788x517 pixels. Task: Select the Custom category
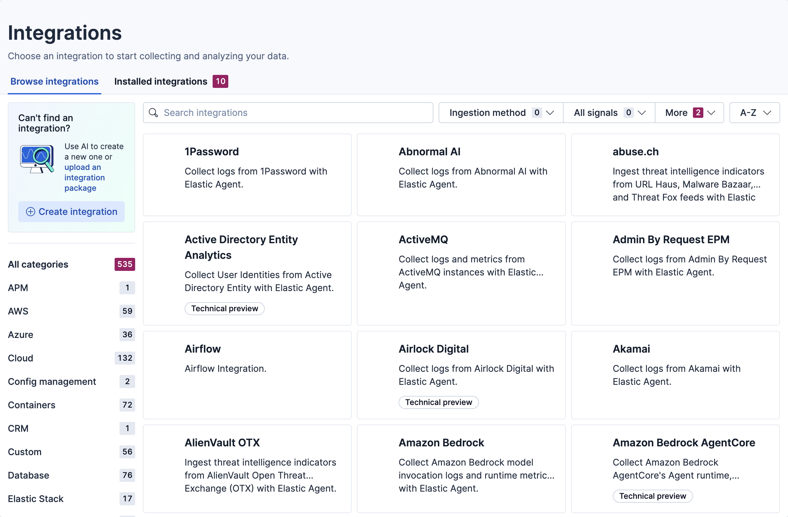72,452
